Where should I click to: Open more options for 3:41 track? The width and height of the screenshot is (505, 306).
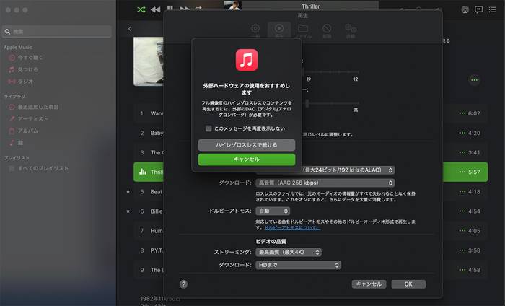point(462,152)
